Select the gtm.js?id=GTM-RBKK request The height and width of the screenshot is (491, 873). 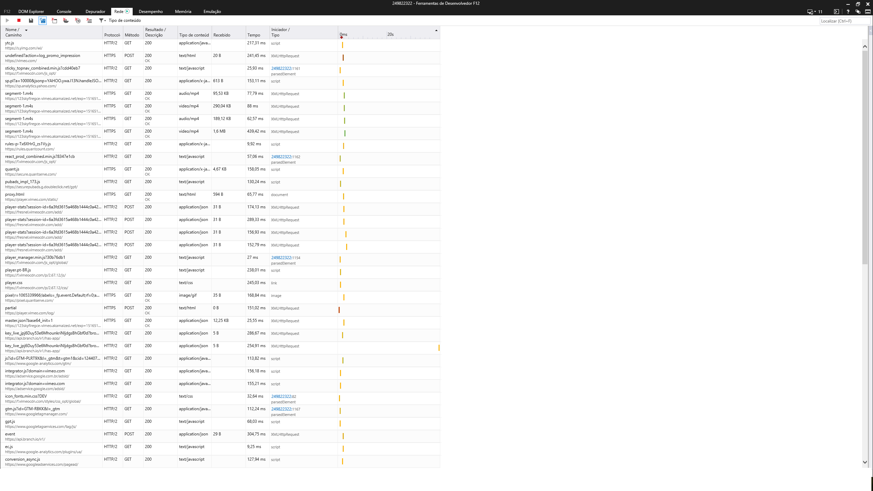click(x=220, y=411)
